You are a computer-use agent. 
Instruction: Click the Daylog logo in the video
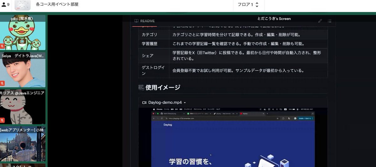[168, 125]
